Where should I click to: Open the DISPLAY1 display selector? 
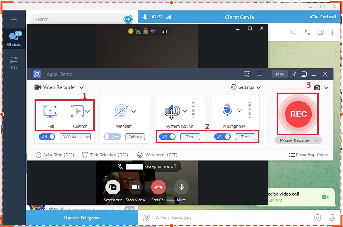coord(75,137)
